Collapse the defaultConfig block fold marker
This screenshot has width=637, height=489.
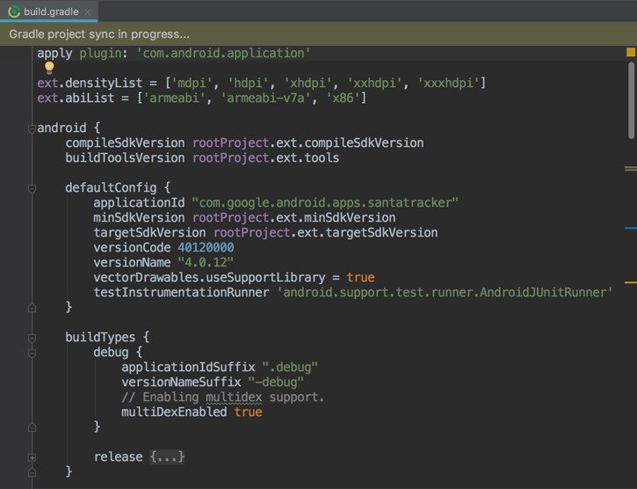point(32,187)
